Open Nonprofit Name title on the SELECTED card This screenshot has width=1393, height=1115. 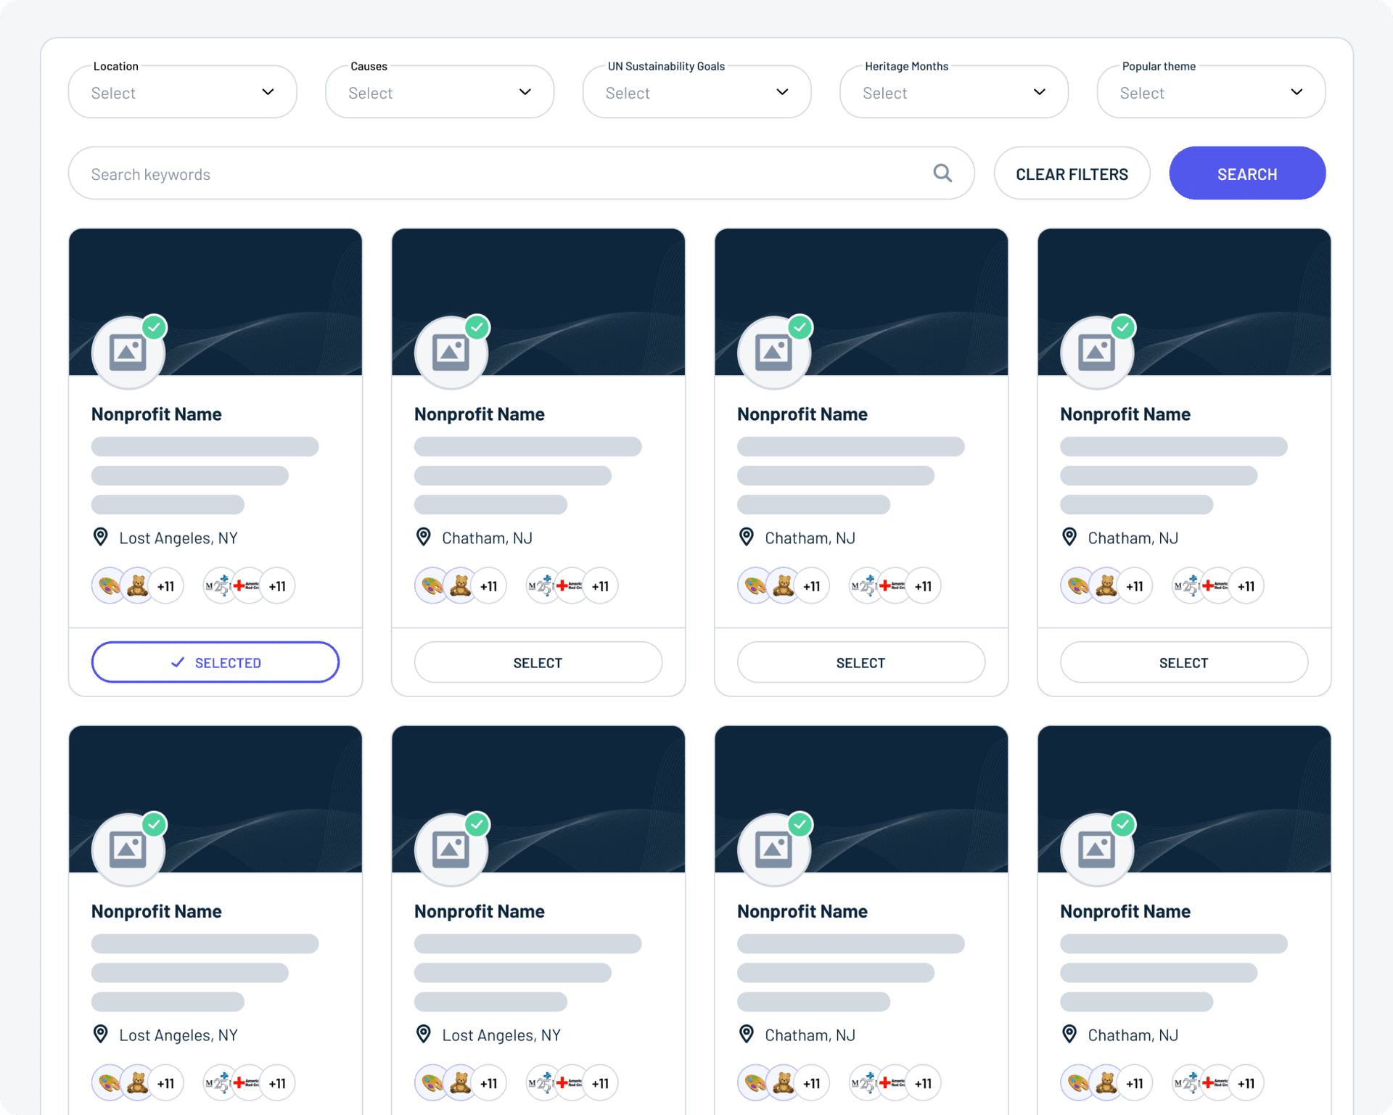157,414
